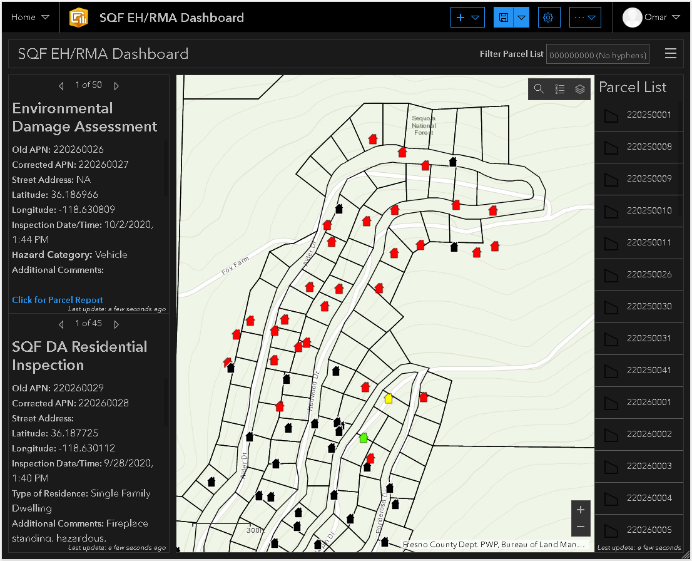Open the map layers panel
Image resolution: width=692 pixels, height=561 pixels.
coord(580,89)
